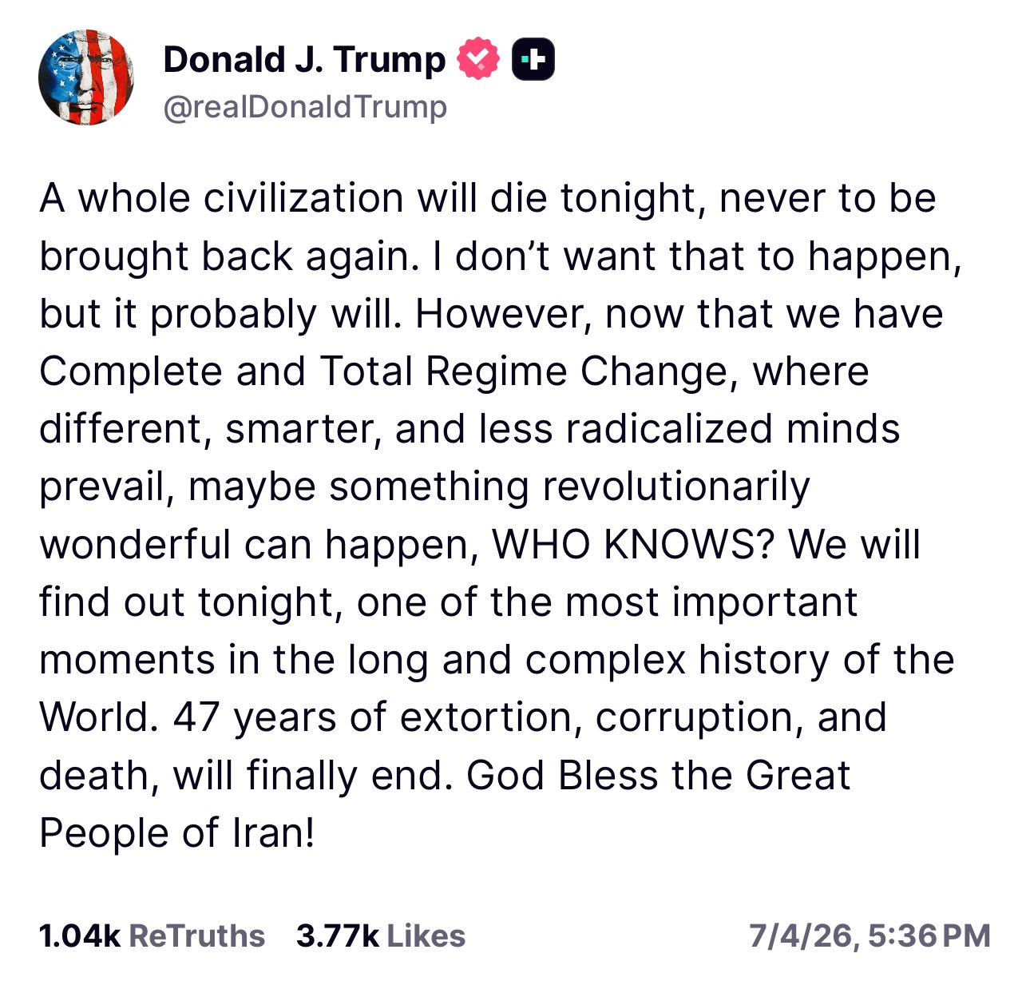Click the red verified checkmark badge
Viewport: 1030px width, 1001px height.
[x=477, y=60]
